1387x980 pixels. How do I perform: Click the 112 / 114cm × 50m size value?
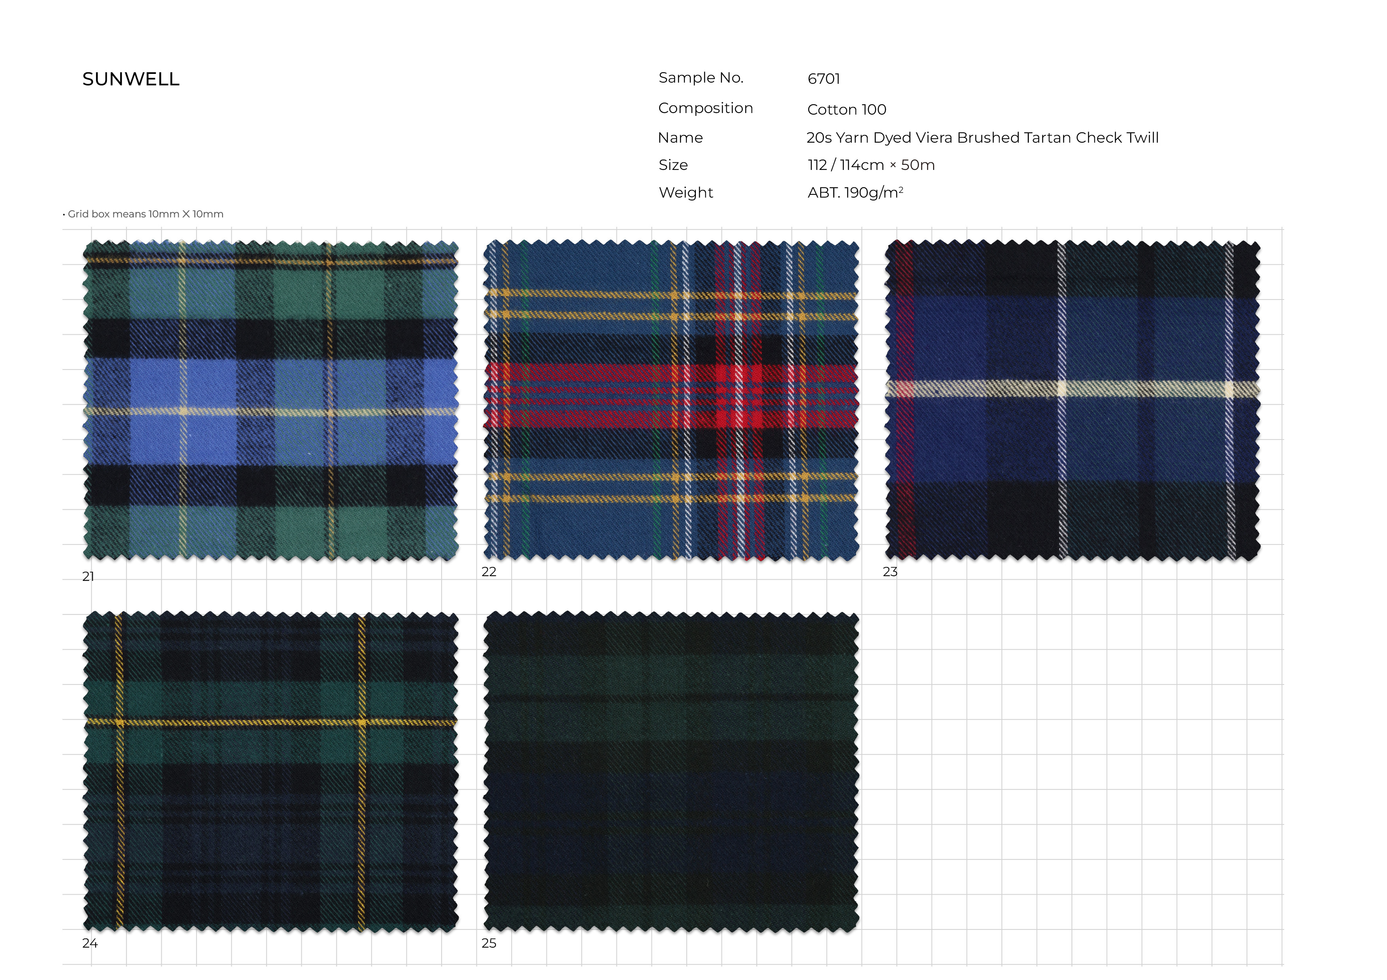click(x=871, y=165)
